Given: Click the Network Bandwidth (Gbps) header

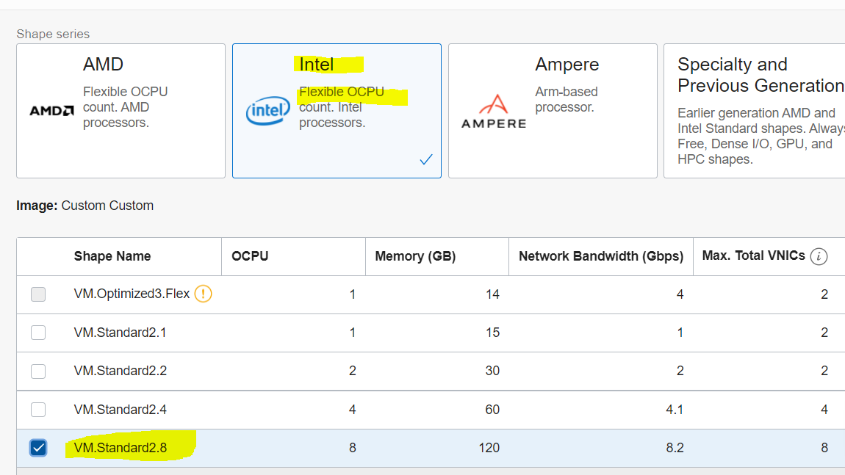Looking at the screenshot, I should [x=601, y=256].
